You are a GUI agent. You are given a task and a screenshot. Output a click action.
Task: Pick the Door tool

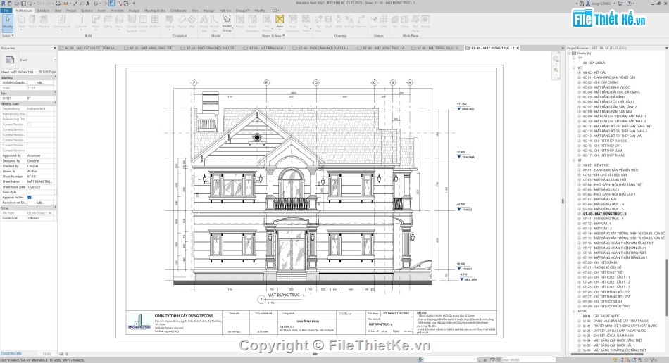pyautogui.click(x=32, y=22)
